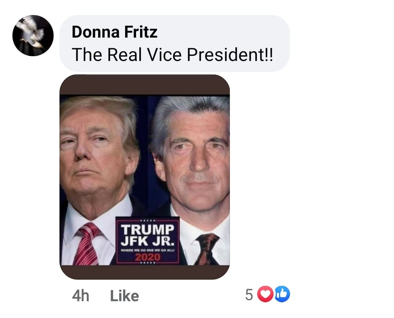Open the 4h timestamp link
Screen dimensions: 394x318
pos(80,296)
